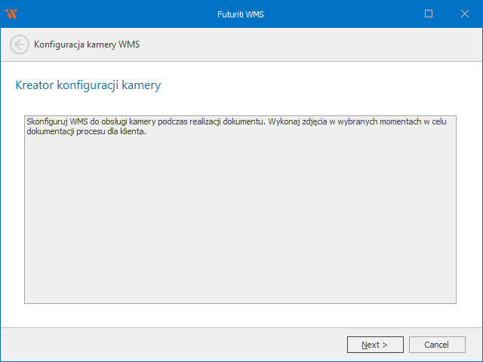Click the Konfiguracja kamery WMS page title
Screen dimensions: 483x362
(x=87, y=44)
